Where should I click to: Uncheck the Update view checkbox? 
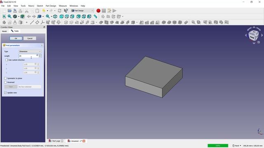coord(5,92)
